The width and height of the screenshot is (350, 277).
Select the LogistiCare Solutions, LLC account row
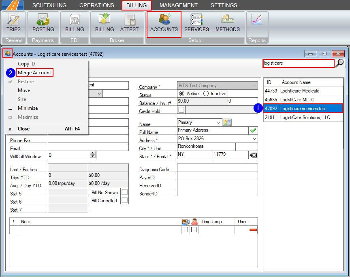[x=303, y=118]
